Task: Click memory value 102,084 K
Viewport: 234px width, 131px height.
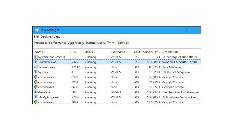Action: click(154, 62)
